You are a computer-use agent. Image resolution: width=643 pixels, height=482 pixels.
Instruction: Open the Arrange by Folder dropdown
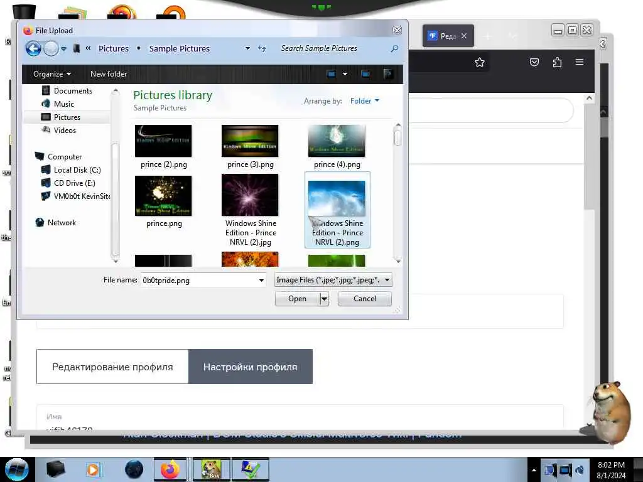[x=365, y=101]
